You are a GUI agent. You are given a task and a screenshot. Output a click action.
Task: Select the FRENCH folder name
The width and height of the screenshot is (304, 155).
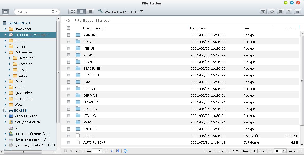coord(90,89)
